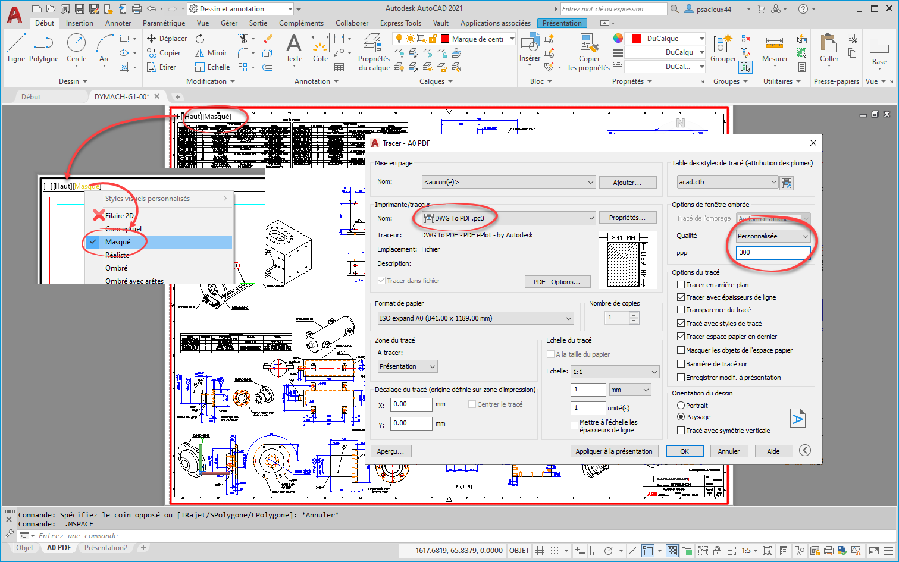Enable Enregistrer modif. à présentation
Screen dimensions: 899x562
(x=681, y=378)
